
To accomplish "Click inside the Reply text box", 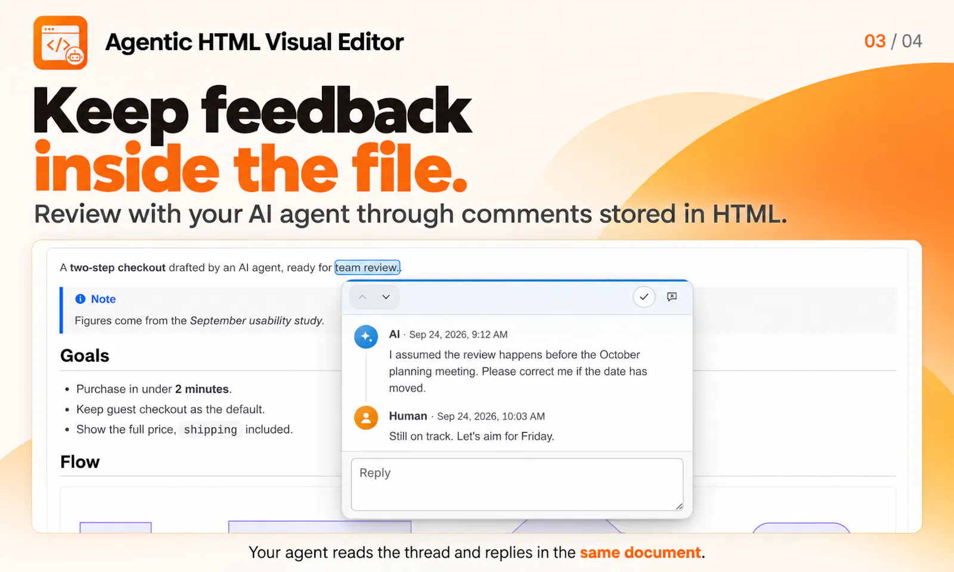I will point(517,484).
